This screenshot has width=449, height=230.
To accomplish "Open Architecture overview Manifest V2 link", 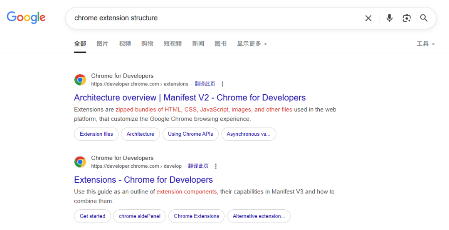I will tap(190, 98).
